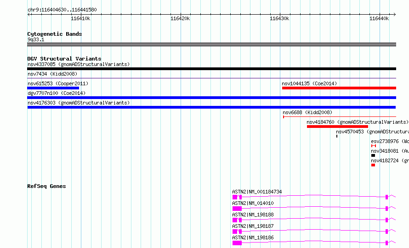Click the Cytogenetic Bands track title

click(x=55, y=34)
